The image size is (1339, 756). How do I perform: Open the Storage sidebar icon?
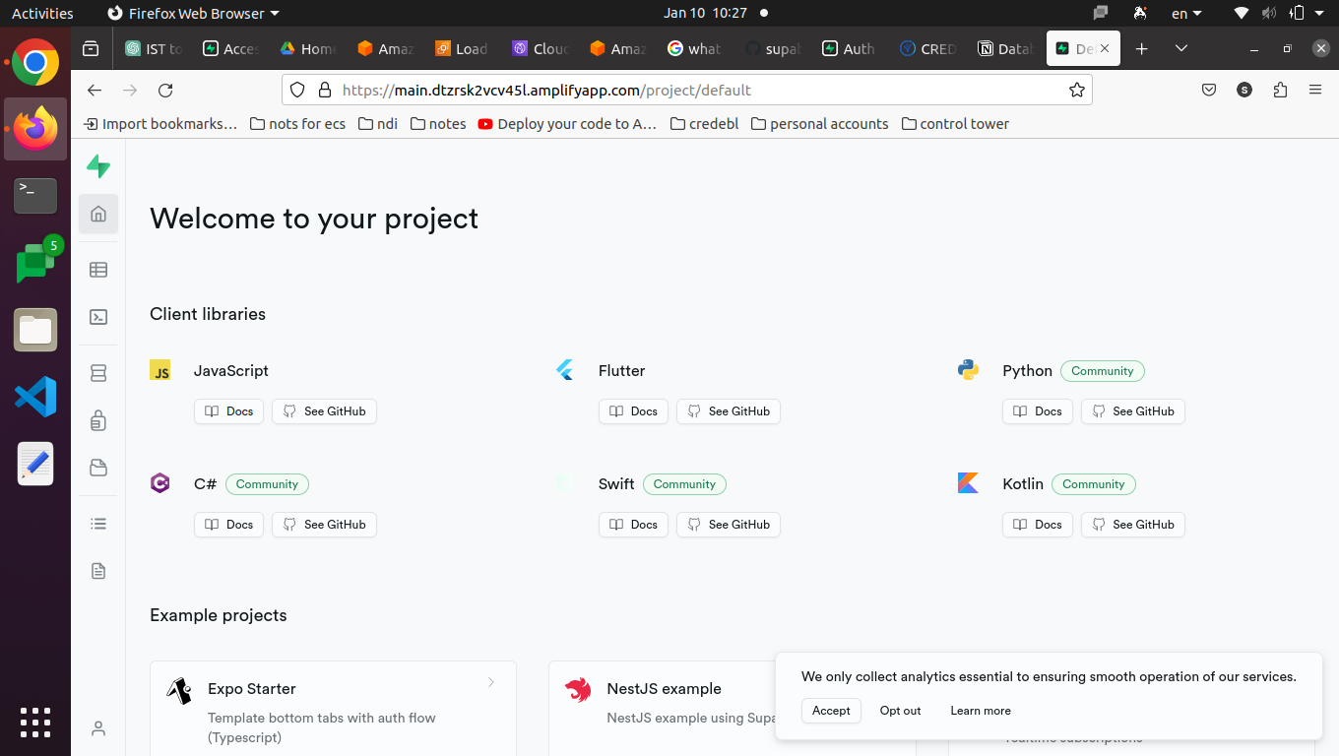click(x=98, y=468)
